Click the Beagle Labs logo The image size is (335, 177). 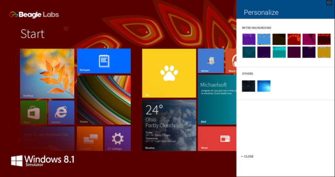click(34, 14)
